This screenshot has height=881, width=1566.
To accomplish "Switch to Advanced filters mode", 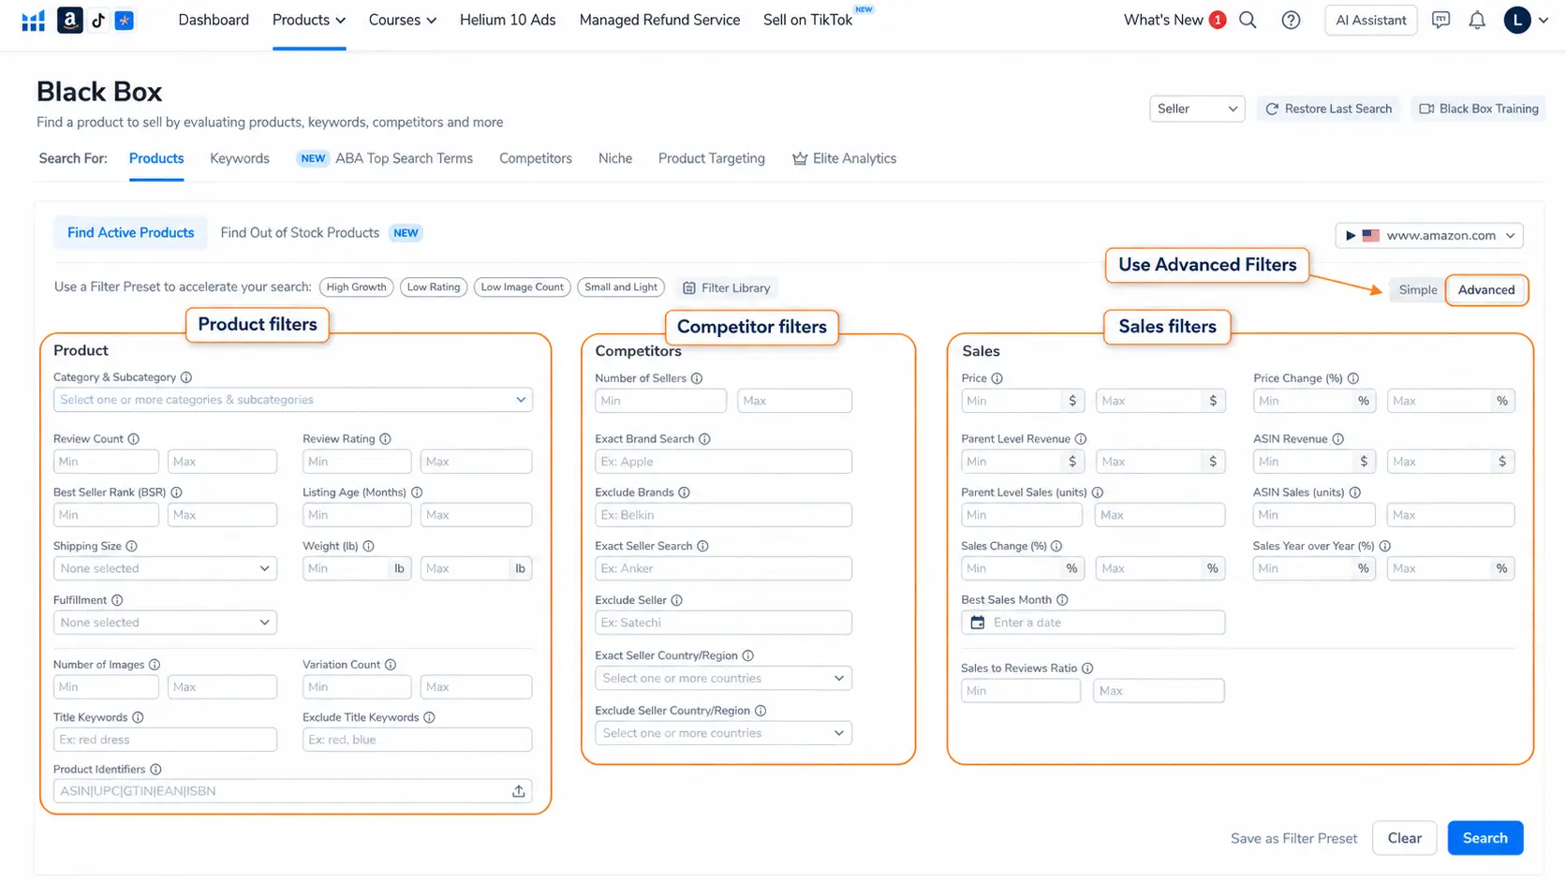I will point(1486,290).
